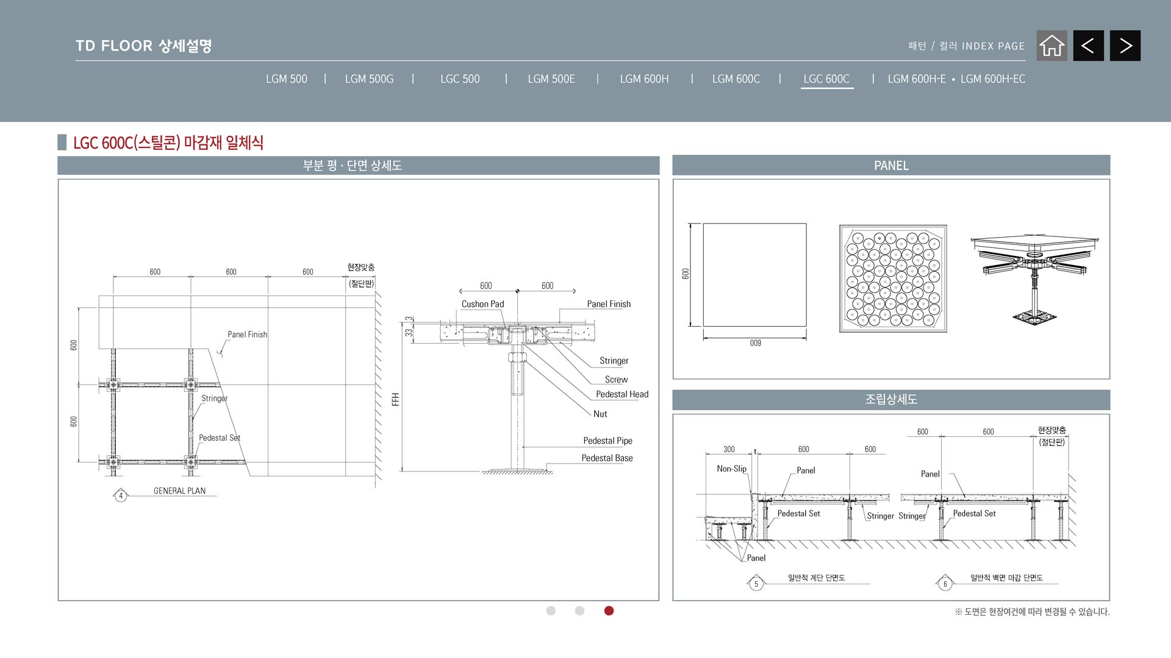Click the LGC 600C(스틸콘) 마감재 일체식 title
1171x658 pixels.
168,143
